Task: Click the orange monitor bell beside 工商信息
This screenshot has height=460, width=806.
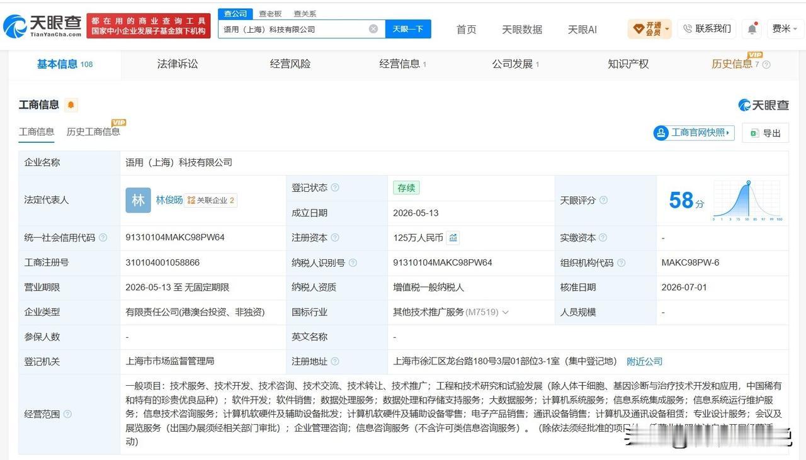Action: point(71,105)
